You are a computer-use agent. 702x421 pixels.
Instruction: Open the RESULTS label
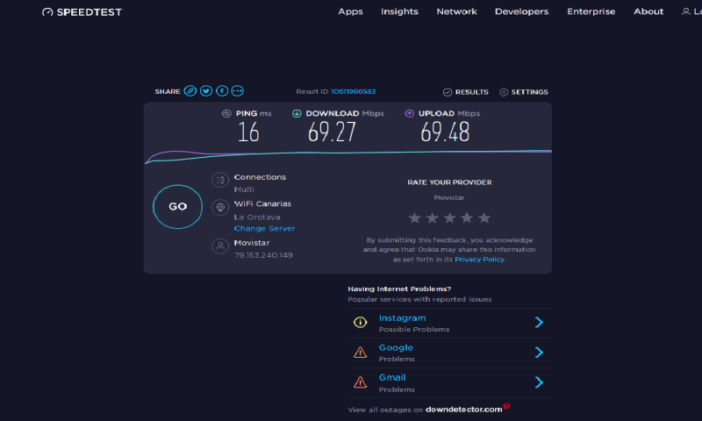point(472,92)
